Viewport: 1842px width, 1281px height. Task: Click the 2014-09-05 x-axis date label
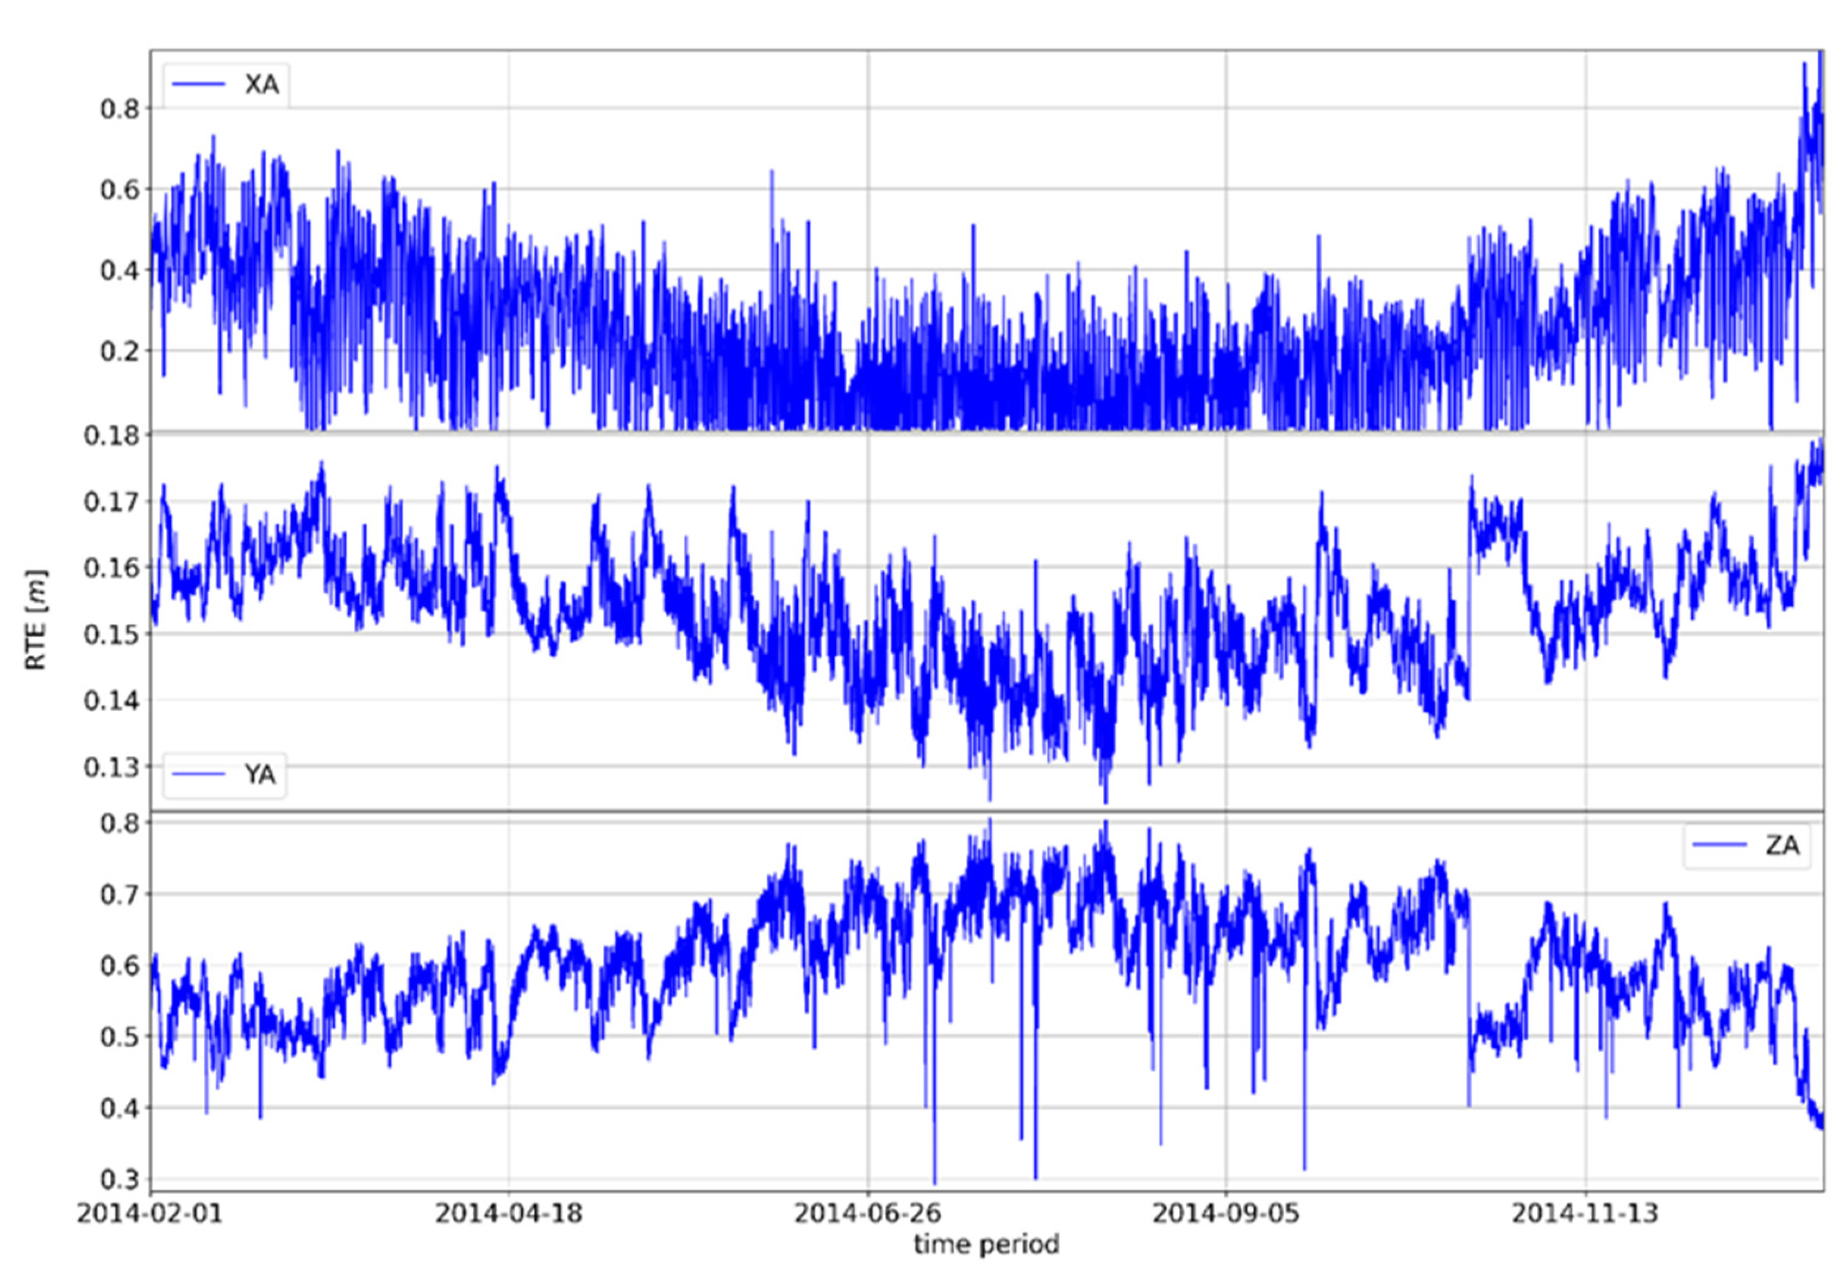1225,1214
